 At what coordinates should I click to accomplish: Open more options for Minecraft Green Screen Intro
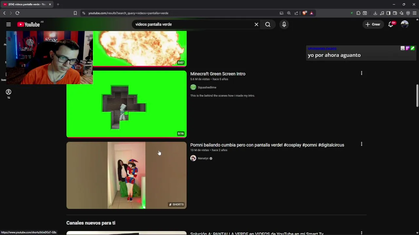click(361, 73)
